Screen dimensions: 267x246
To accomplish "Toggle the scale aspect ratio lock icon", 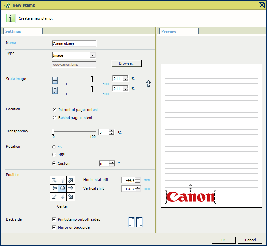I will coord(148,84).
